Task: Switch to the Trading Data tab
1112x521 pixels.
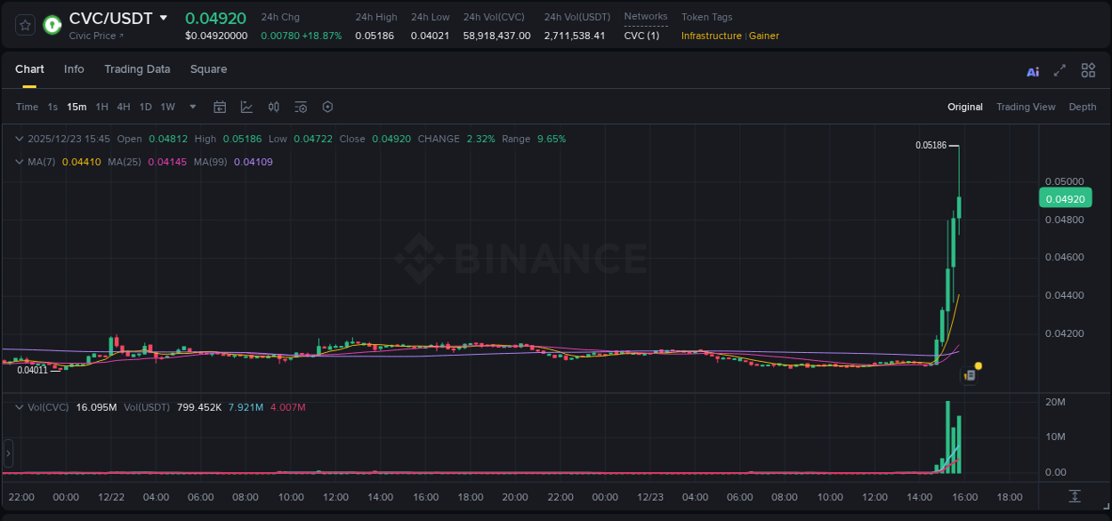Action: tap(137, 69)
